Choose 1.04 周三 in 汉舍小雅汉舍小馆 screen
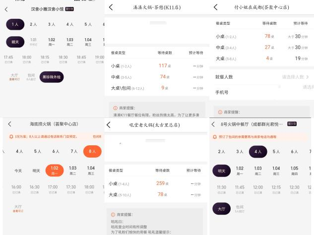314x235 pixels. pos(88,42)
